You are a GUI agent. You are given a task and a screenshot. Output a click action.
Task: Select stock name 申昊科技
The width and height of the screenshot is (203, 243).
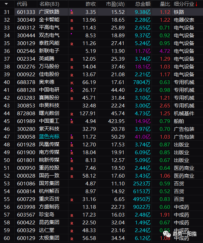49,105
